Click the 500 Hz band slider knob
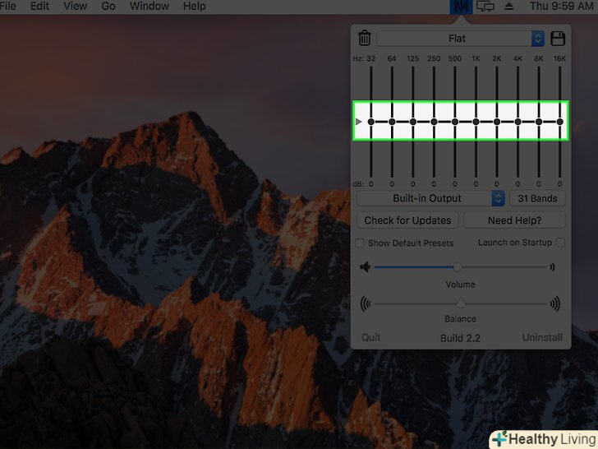The height and width of the screenshot is (449, 598). coord(455,122)
